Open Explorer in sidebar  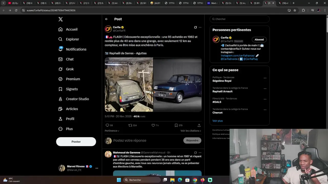(69, 39)
